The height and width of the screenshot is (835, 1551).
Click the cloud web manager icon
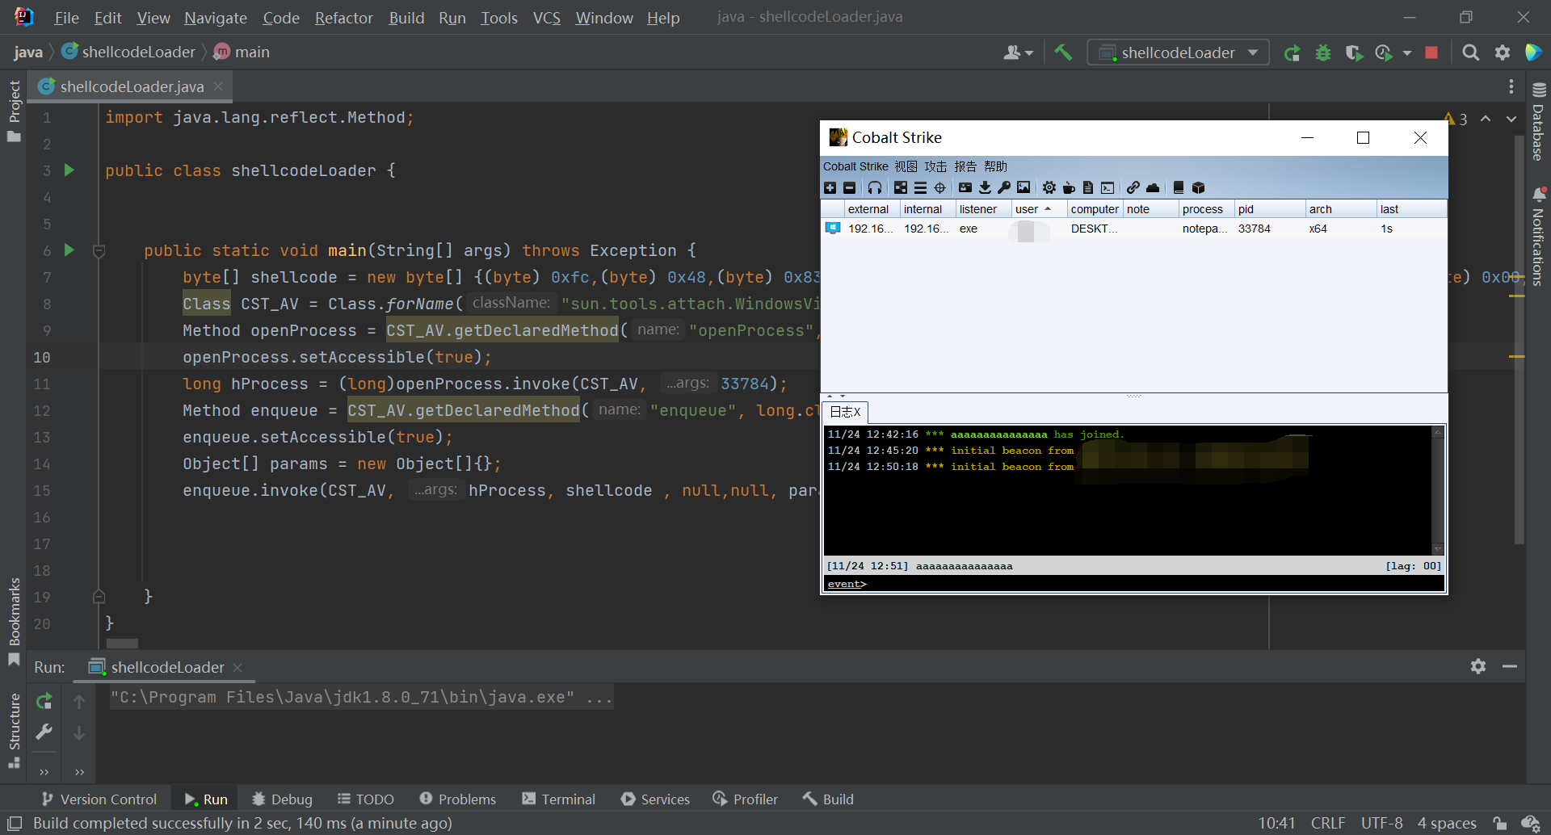[1153, 187]
